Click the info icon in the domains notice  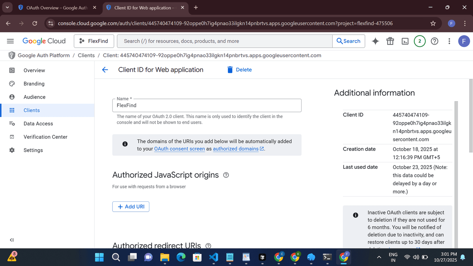point(125,144)
